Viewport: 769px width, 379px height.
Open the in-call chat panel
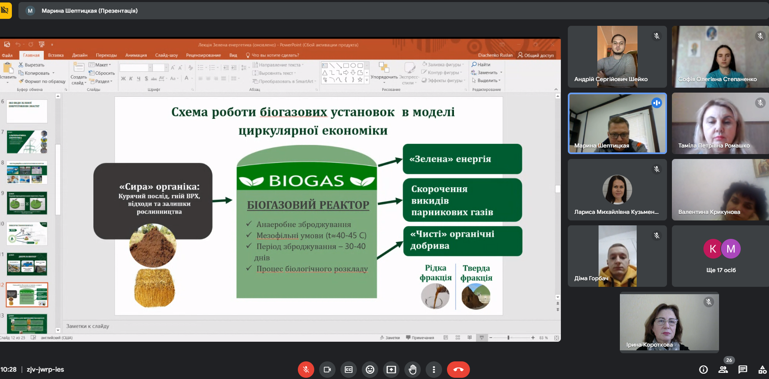coord(743,370)
